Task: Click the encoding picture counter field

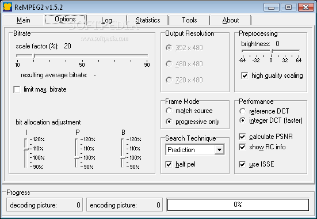Action: (x=124, y=205)
